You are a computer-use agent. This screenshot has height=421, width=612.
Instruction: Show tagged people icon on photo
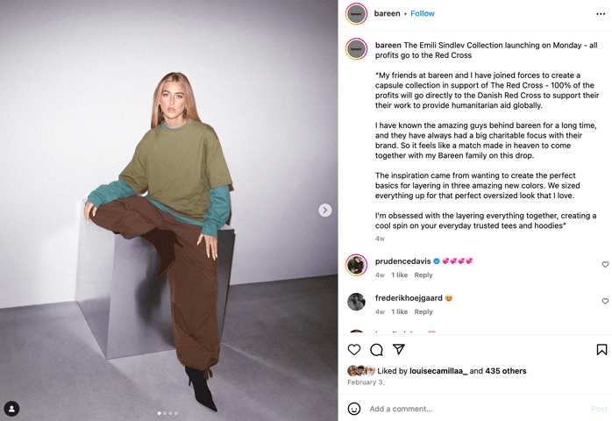(x=11, y=409)
